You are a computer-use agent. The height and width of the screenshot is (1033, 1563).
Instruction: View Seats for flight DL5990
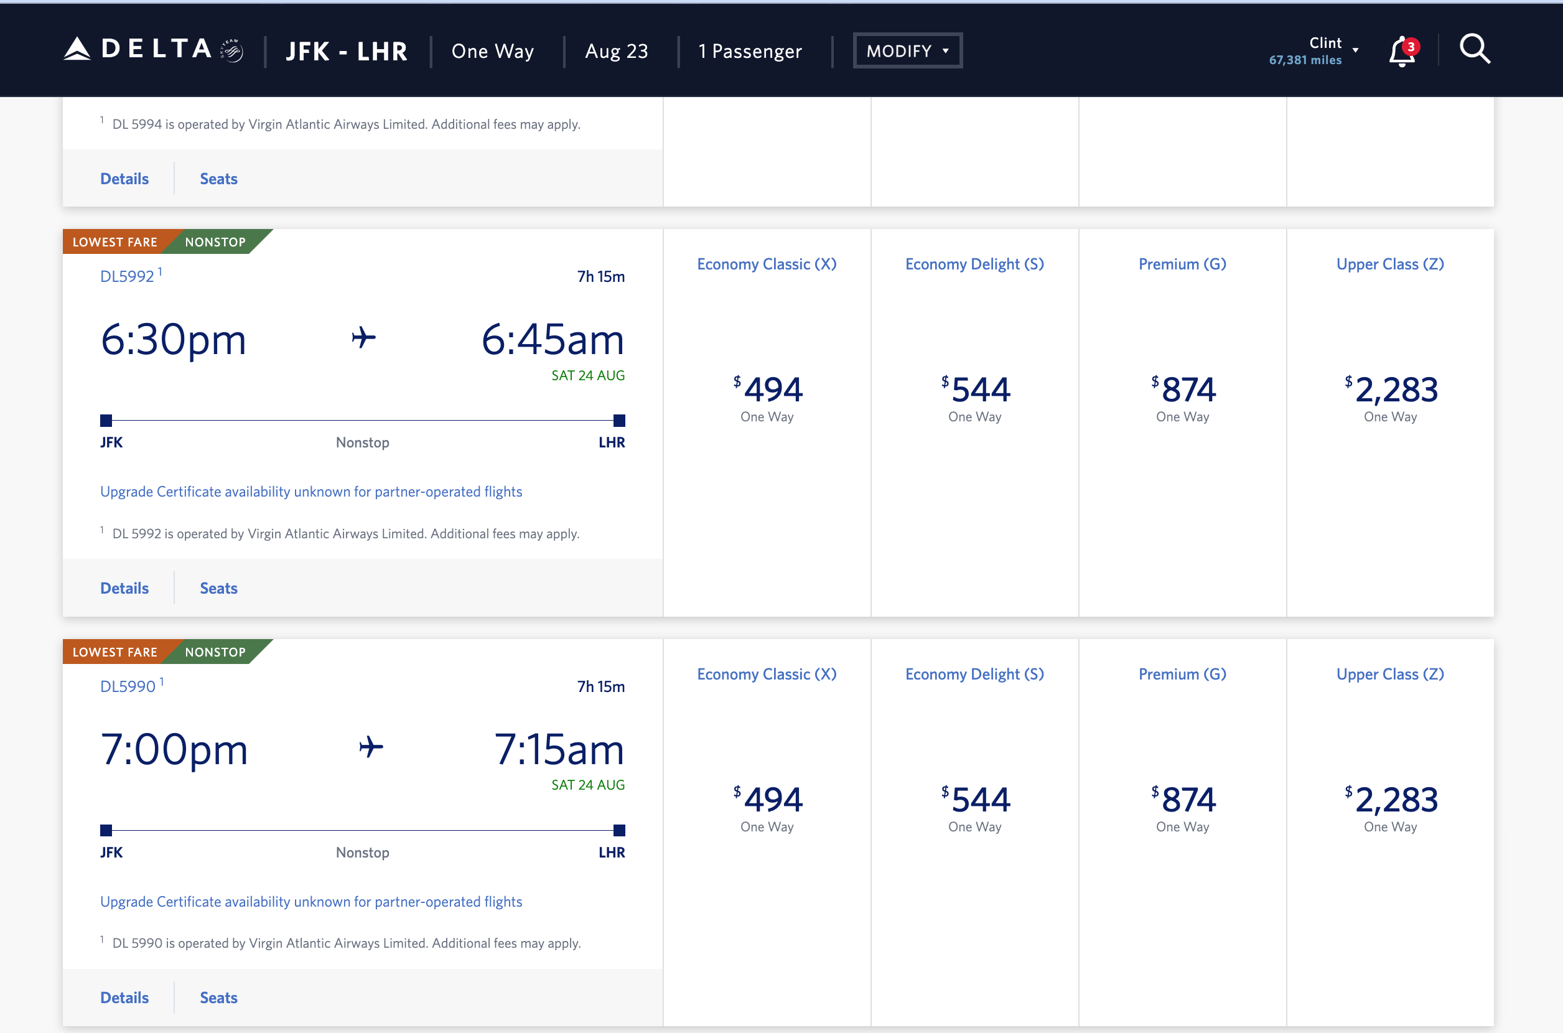[218, 998]
